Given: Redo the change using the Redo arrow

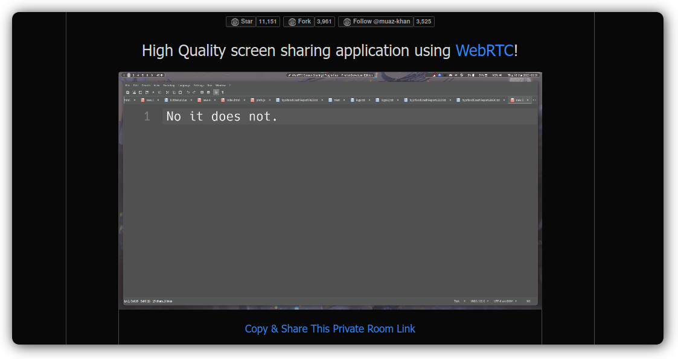Looking at the screenshot, I should pyautogui.click(x=194, y=92).
